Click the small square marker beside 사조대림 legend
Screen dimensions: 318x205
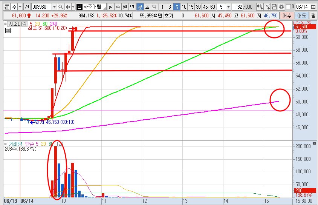(6, 24)
